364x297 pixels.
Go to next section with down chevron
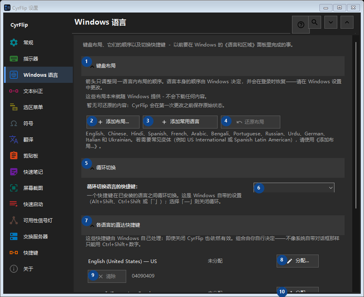point(331,22)
